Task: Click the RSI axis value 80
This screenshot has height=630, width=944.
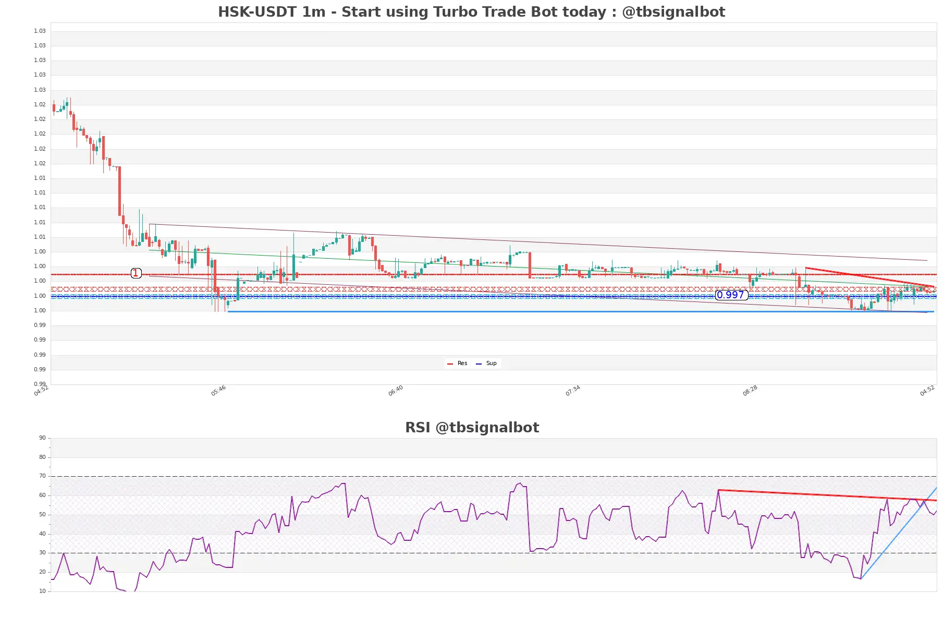Action: pos(42,457)
